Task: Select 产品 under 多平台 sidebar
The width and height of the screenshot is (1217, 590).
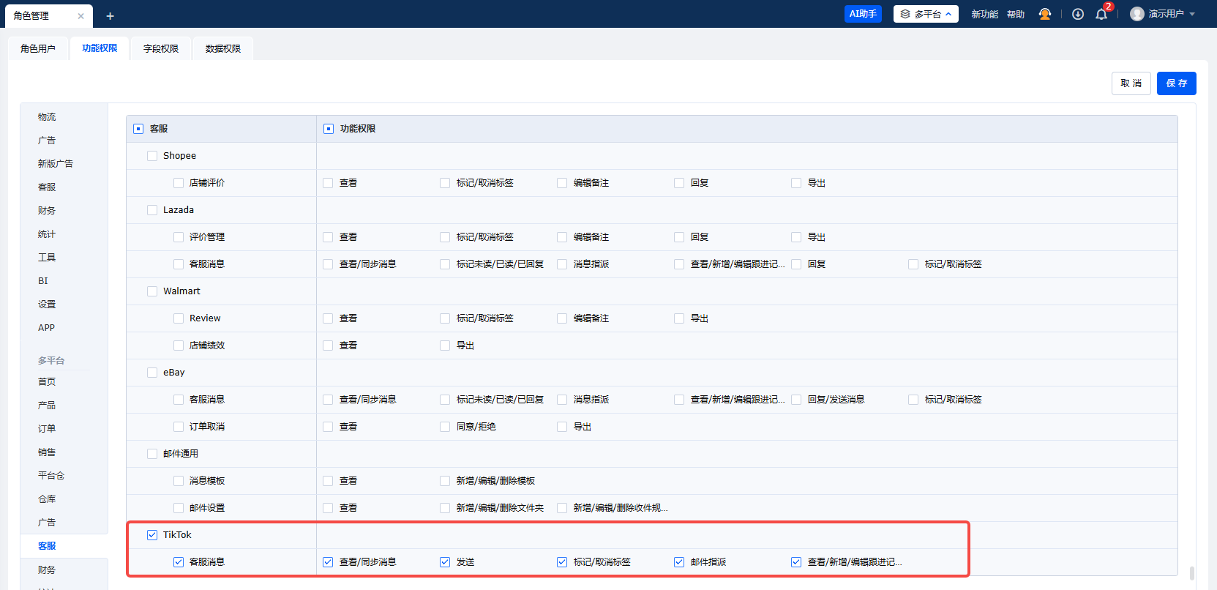Action: 47,406
